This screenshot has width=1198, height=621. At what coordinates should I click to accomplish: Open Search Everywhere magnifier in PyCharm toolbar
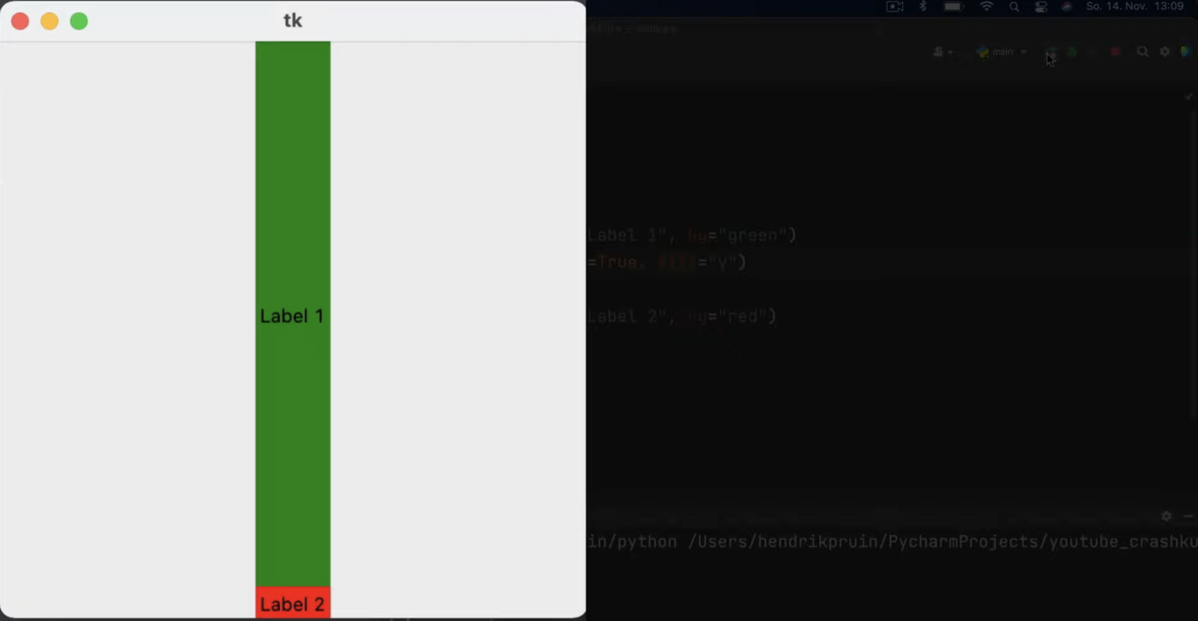pos(1143,51)
